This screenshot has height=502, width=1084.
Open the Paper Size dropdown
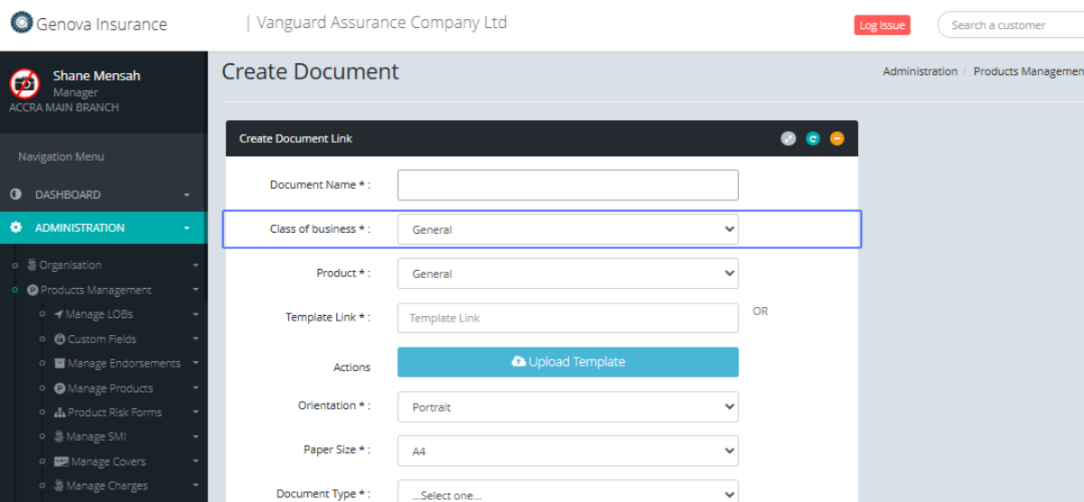pyautogui.click(x=567, y=451)
